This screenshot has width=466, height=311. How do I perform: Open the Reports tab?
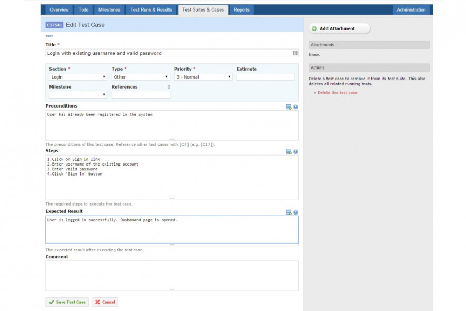tap(241, 9)
